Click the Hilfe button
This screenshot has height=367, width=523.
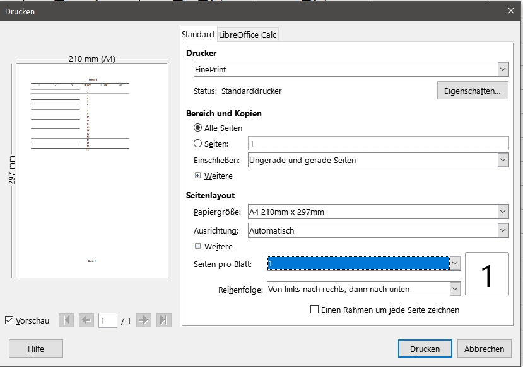tap(36, 349)
